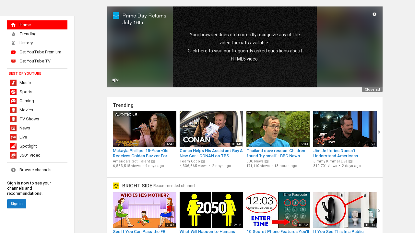The height and width of the screenshot is (233, 415).
Task: Open the Movies film icon
Action: [x=13, y=110]
